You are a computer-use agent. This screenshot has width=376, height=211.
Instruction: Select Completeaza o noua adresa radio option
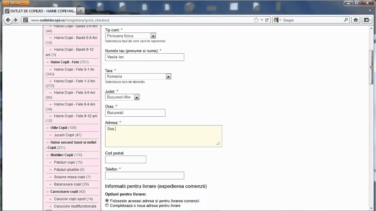(x=107, y=205)
